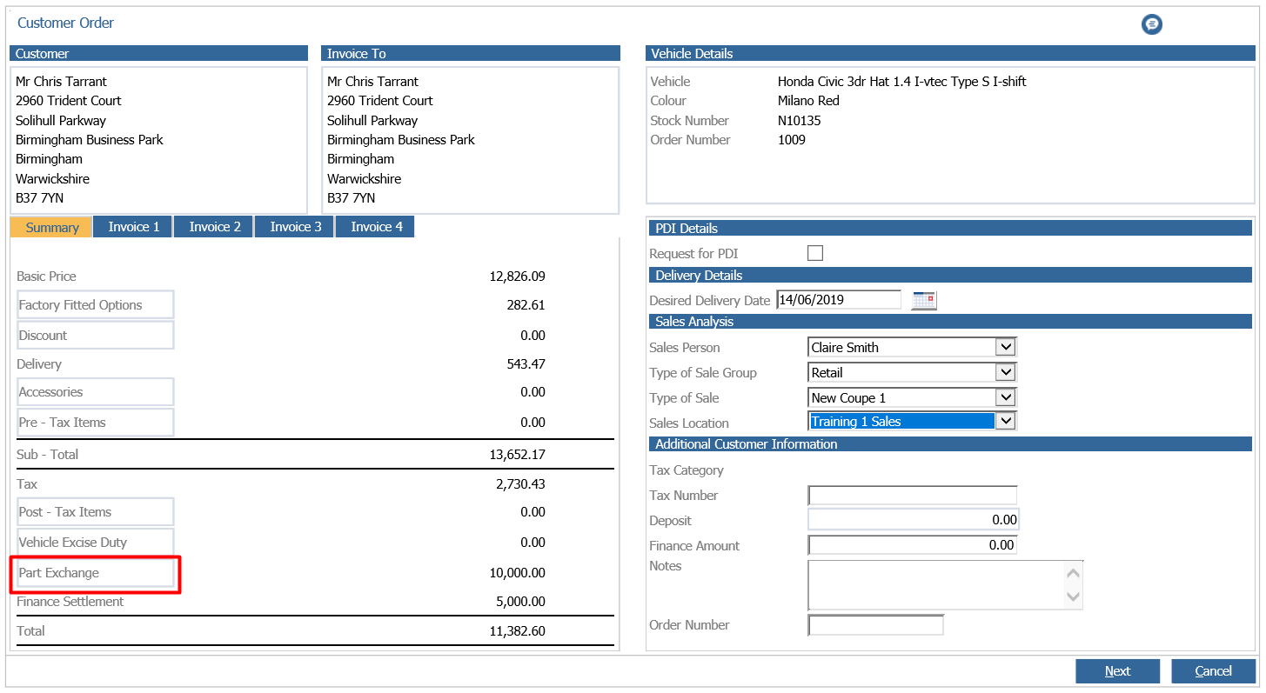Switch to the Invoice 1 tab
Screen dimensions: 1266x693
pos(133,227)
